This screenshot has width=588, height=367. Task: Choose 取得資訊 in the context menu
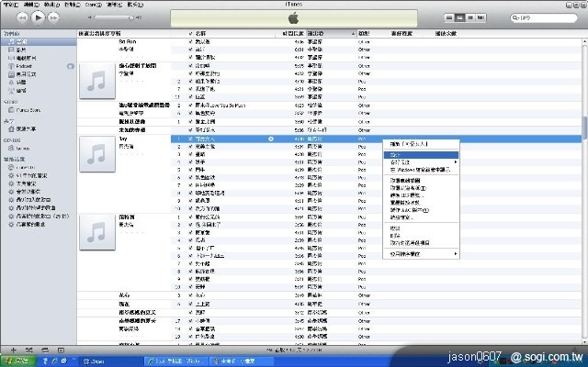(395, 154)
